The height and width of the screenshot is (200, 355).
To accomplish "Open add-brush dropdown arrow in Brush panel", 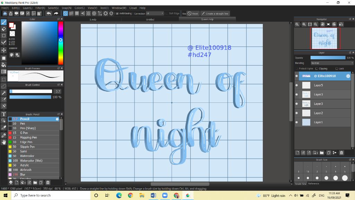I will click(x=25, y=183).
